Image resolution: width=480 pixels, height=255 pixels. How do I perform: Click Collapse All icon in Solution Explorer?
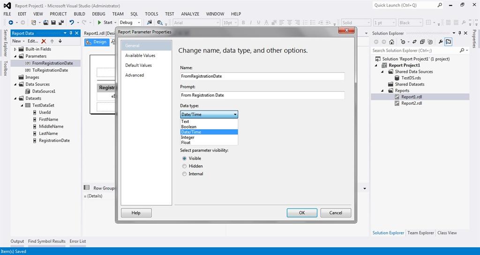(x=422, y=42)
